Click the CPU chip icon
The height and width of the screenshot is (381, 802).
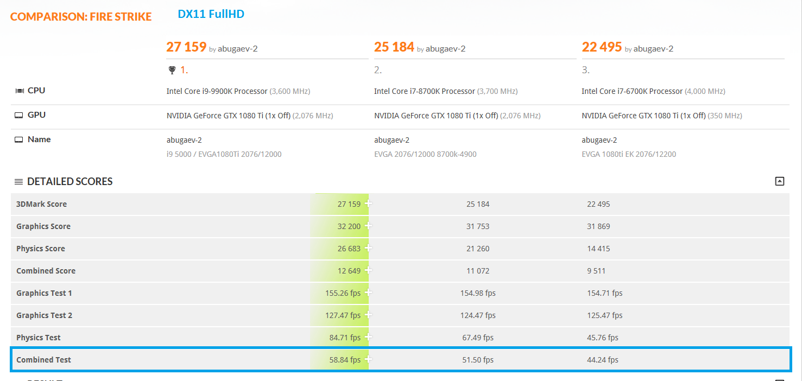point(20,91)
